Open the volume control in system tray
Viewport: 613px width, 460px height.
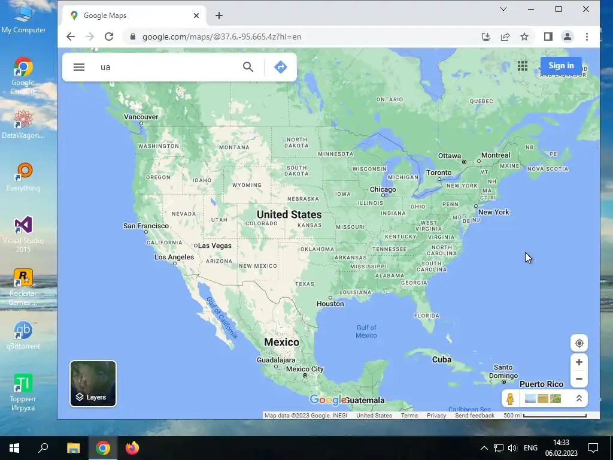coord(512,448)
